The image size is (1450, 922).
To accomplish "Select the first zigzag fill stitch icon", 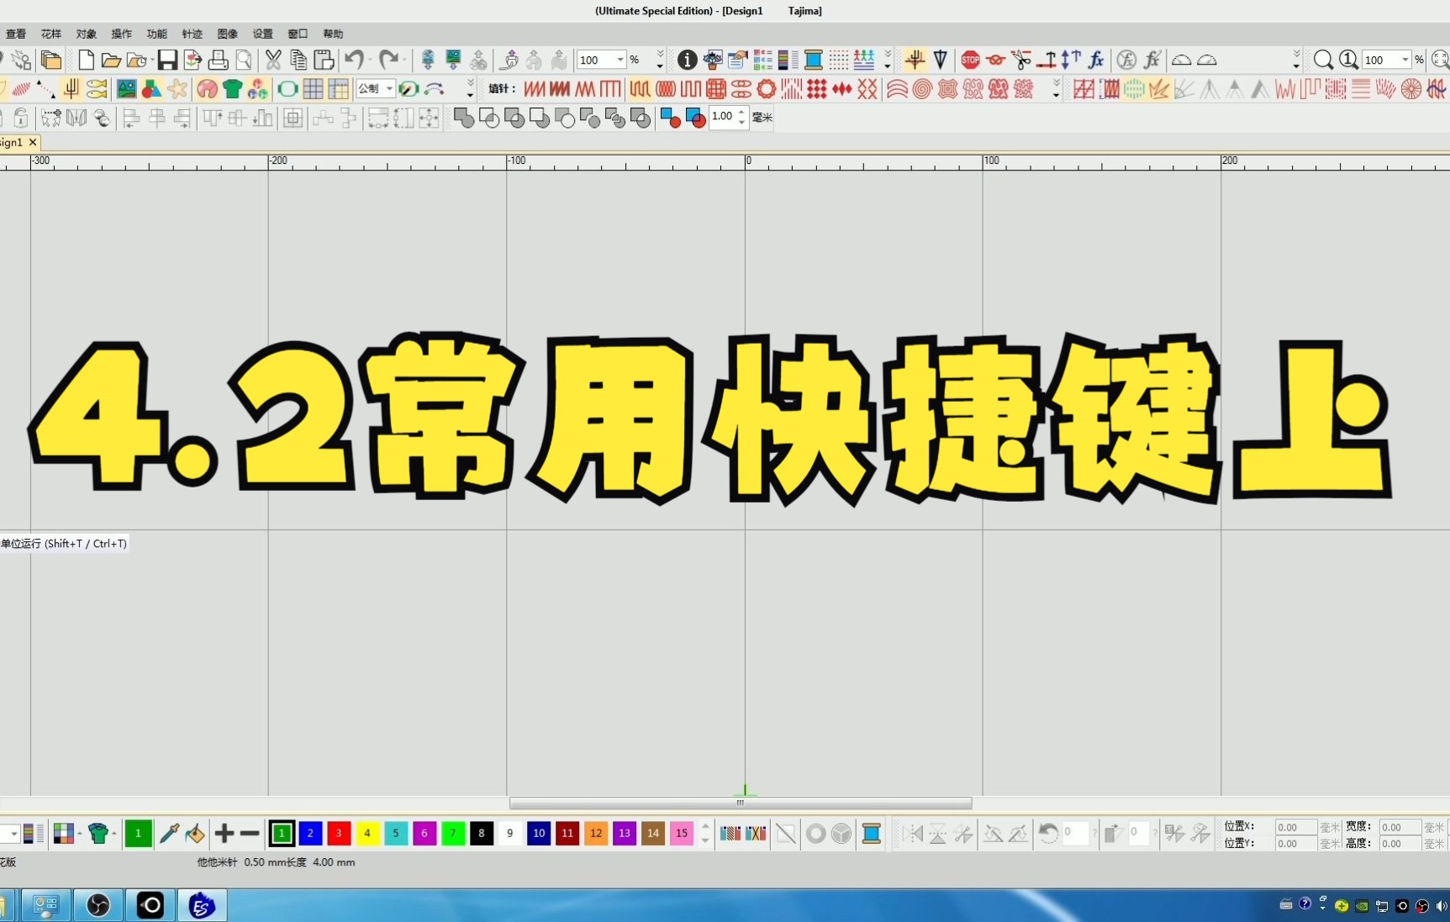I will (x=535, y=88).
